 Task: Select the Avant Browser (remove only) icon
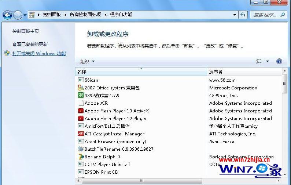coord(81,141)
